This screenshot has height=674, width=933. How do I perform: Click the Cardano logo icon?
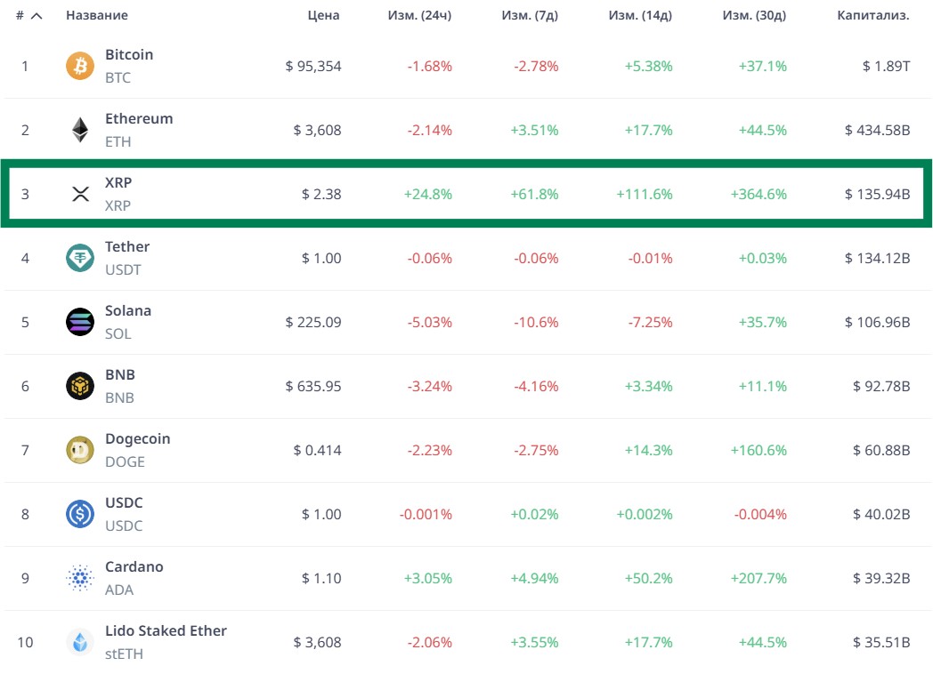[x=80, y=578]
